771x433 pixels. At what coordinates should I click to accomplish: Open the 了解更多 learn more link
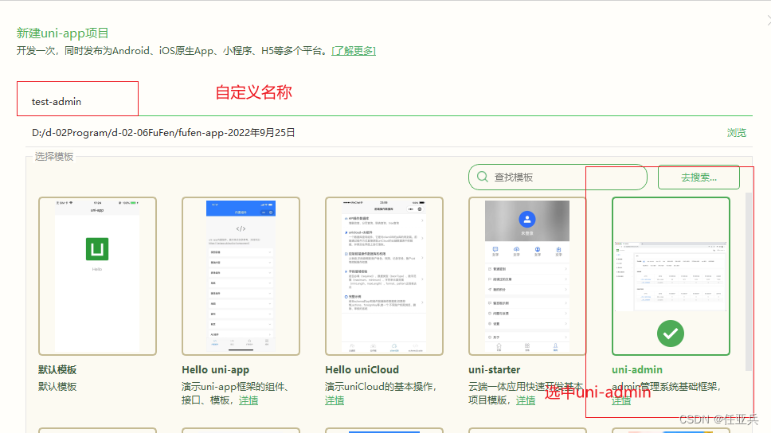click(354, 51)
